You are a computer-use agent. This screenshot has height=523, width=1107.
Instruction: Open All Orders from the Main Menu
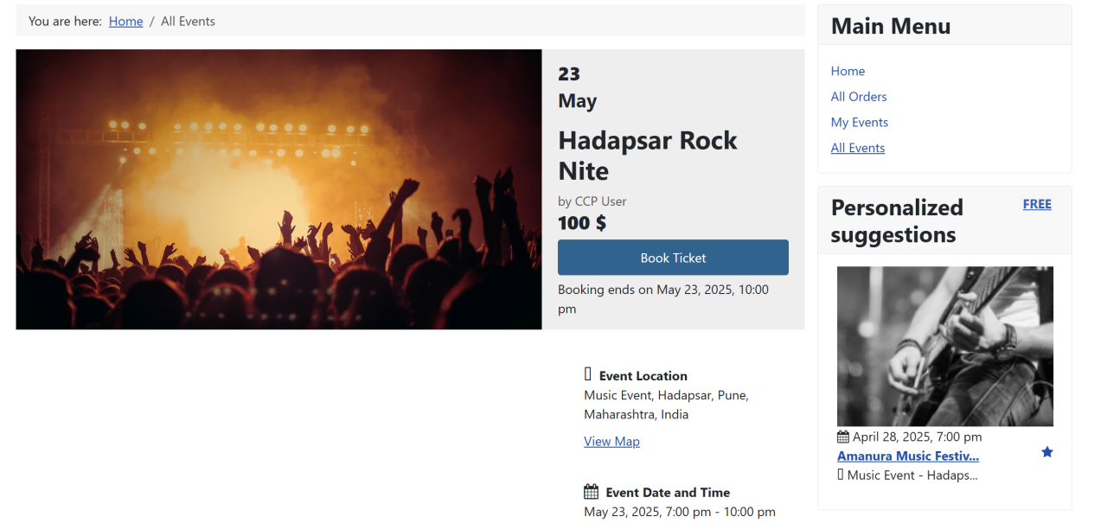[x=859, y=97]
